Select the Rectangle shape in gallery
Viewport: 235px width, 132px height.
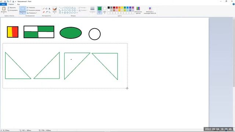click(x=67, y=8)
